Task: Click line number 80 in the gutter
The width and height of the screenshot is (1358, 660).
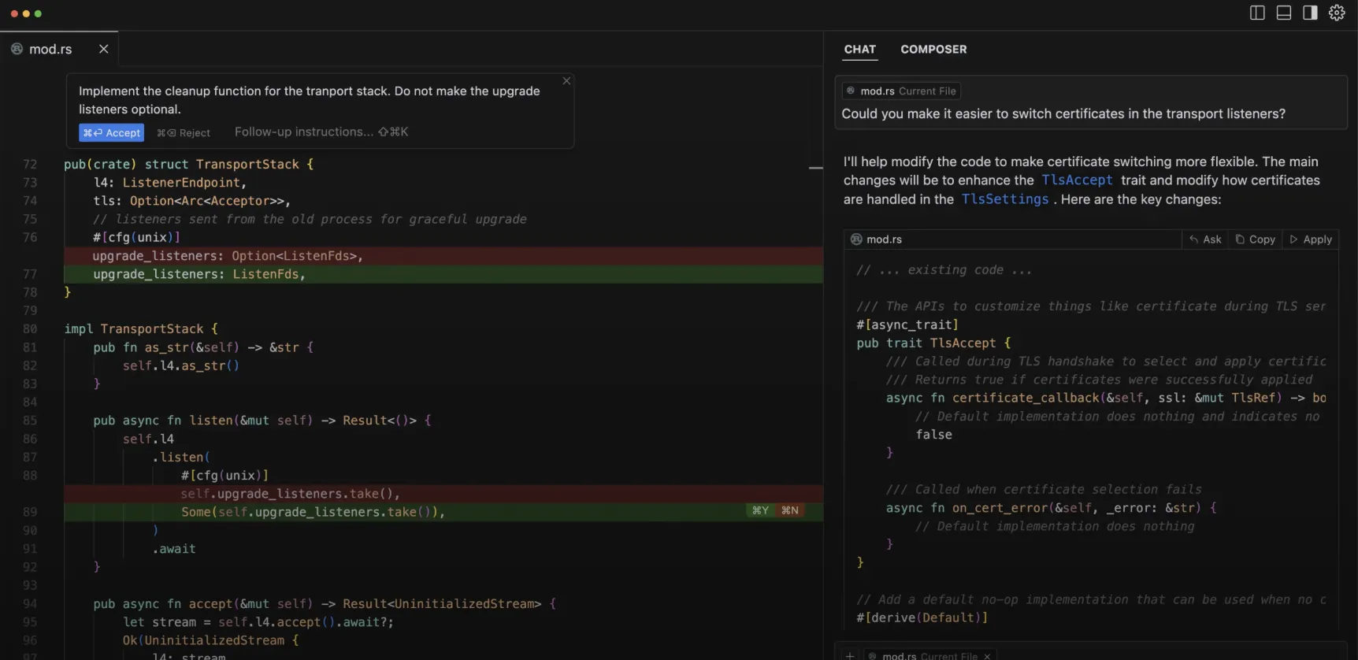Action: coord(30,328)
